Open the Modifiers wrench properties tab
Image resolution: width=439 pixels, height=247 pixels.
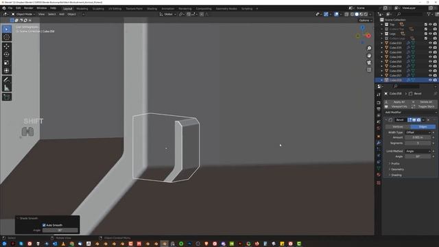click(x=379, y=143)
